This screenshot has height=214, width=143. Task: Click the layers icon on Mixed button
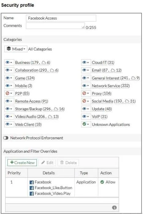[x=9, y=49]
